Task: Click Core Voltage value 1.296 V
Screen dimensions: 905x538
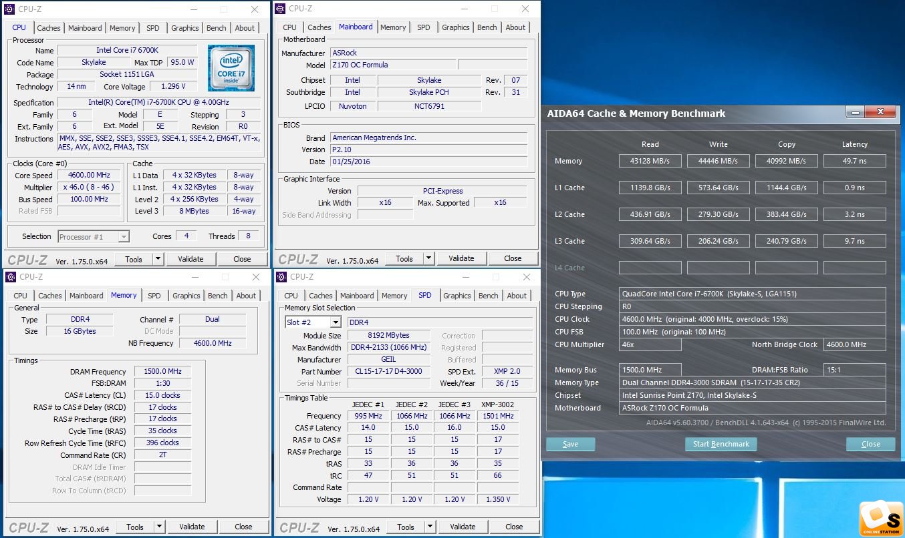Action: coord(173,86)
